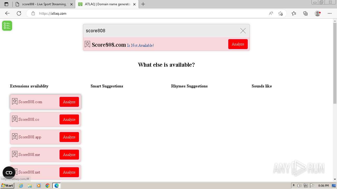Open the network tray icon
The width and height of the screenshot is (337, 189).
pos(305,186)
